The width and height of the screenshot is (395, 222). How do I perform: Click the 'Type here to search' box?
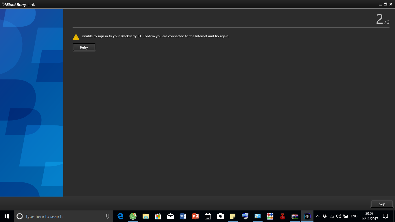(x=64, y=216)
